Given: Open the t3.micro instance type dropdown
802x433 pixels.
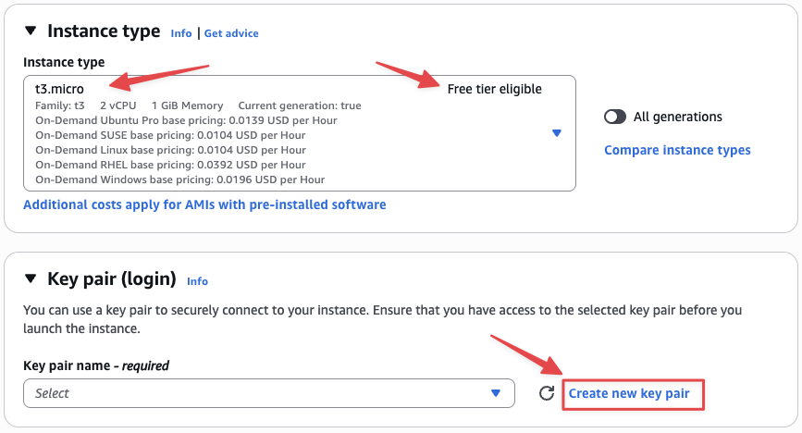Looking at the screenshot, I should 299,133.
